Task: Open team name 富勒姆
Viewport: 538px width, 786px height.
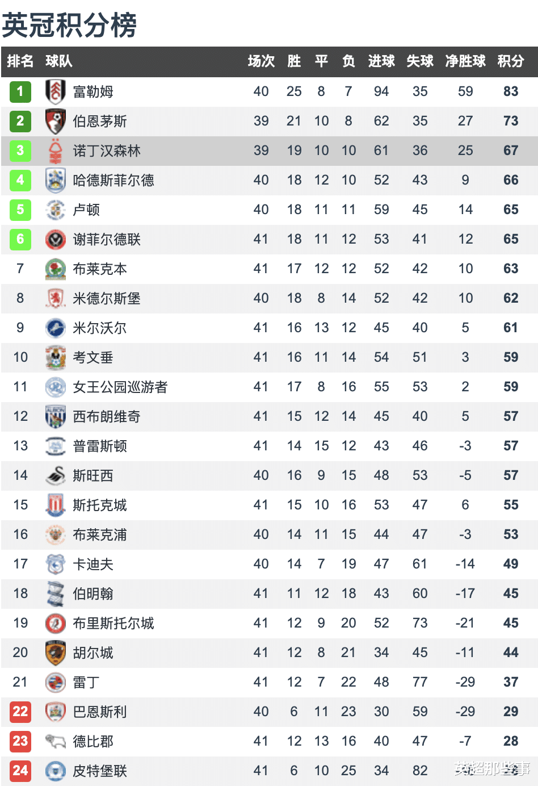Action: pos(93,91)
